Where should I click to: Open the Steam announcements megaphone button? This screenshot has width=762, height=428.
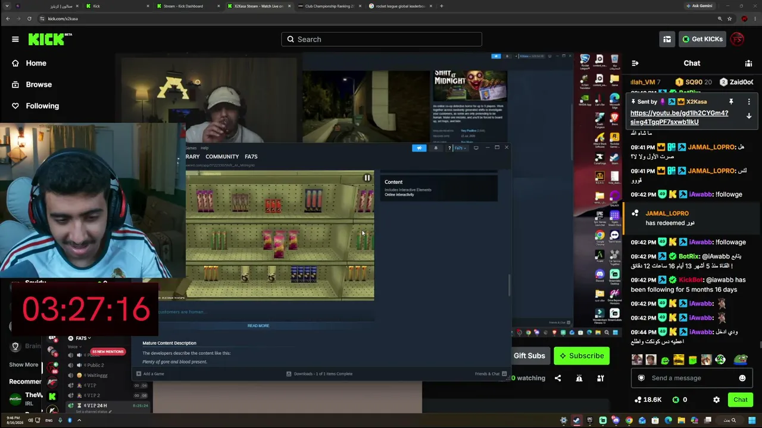[x=419, y=148]
